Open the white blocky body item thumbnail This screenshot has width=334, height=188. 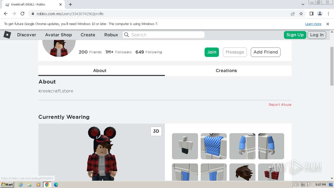click(185, 146)
